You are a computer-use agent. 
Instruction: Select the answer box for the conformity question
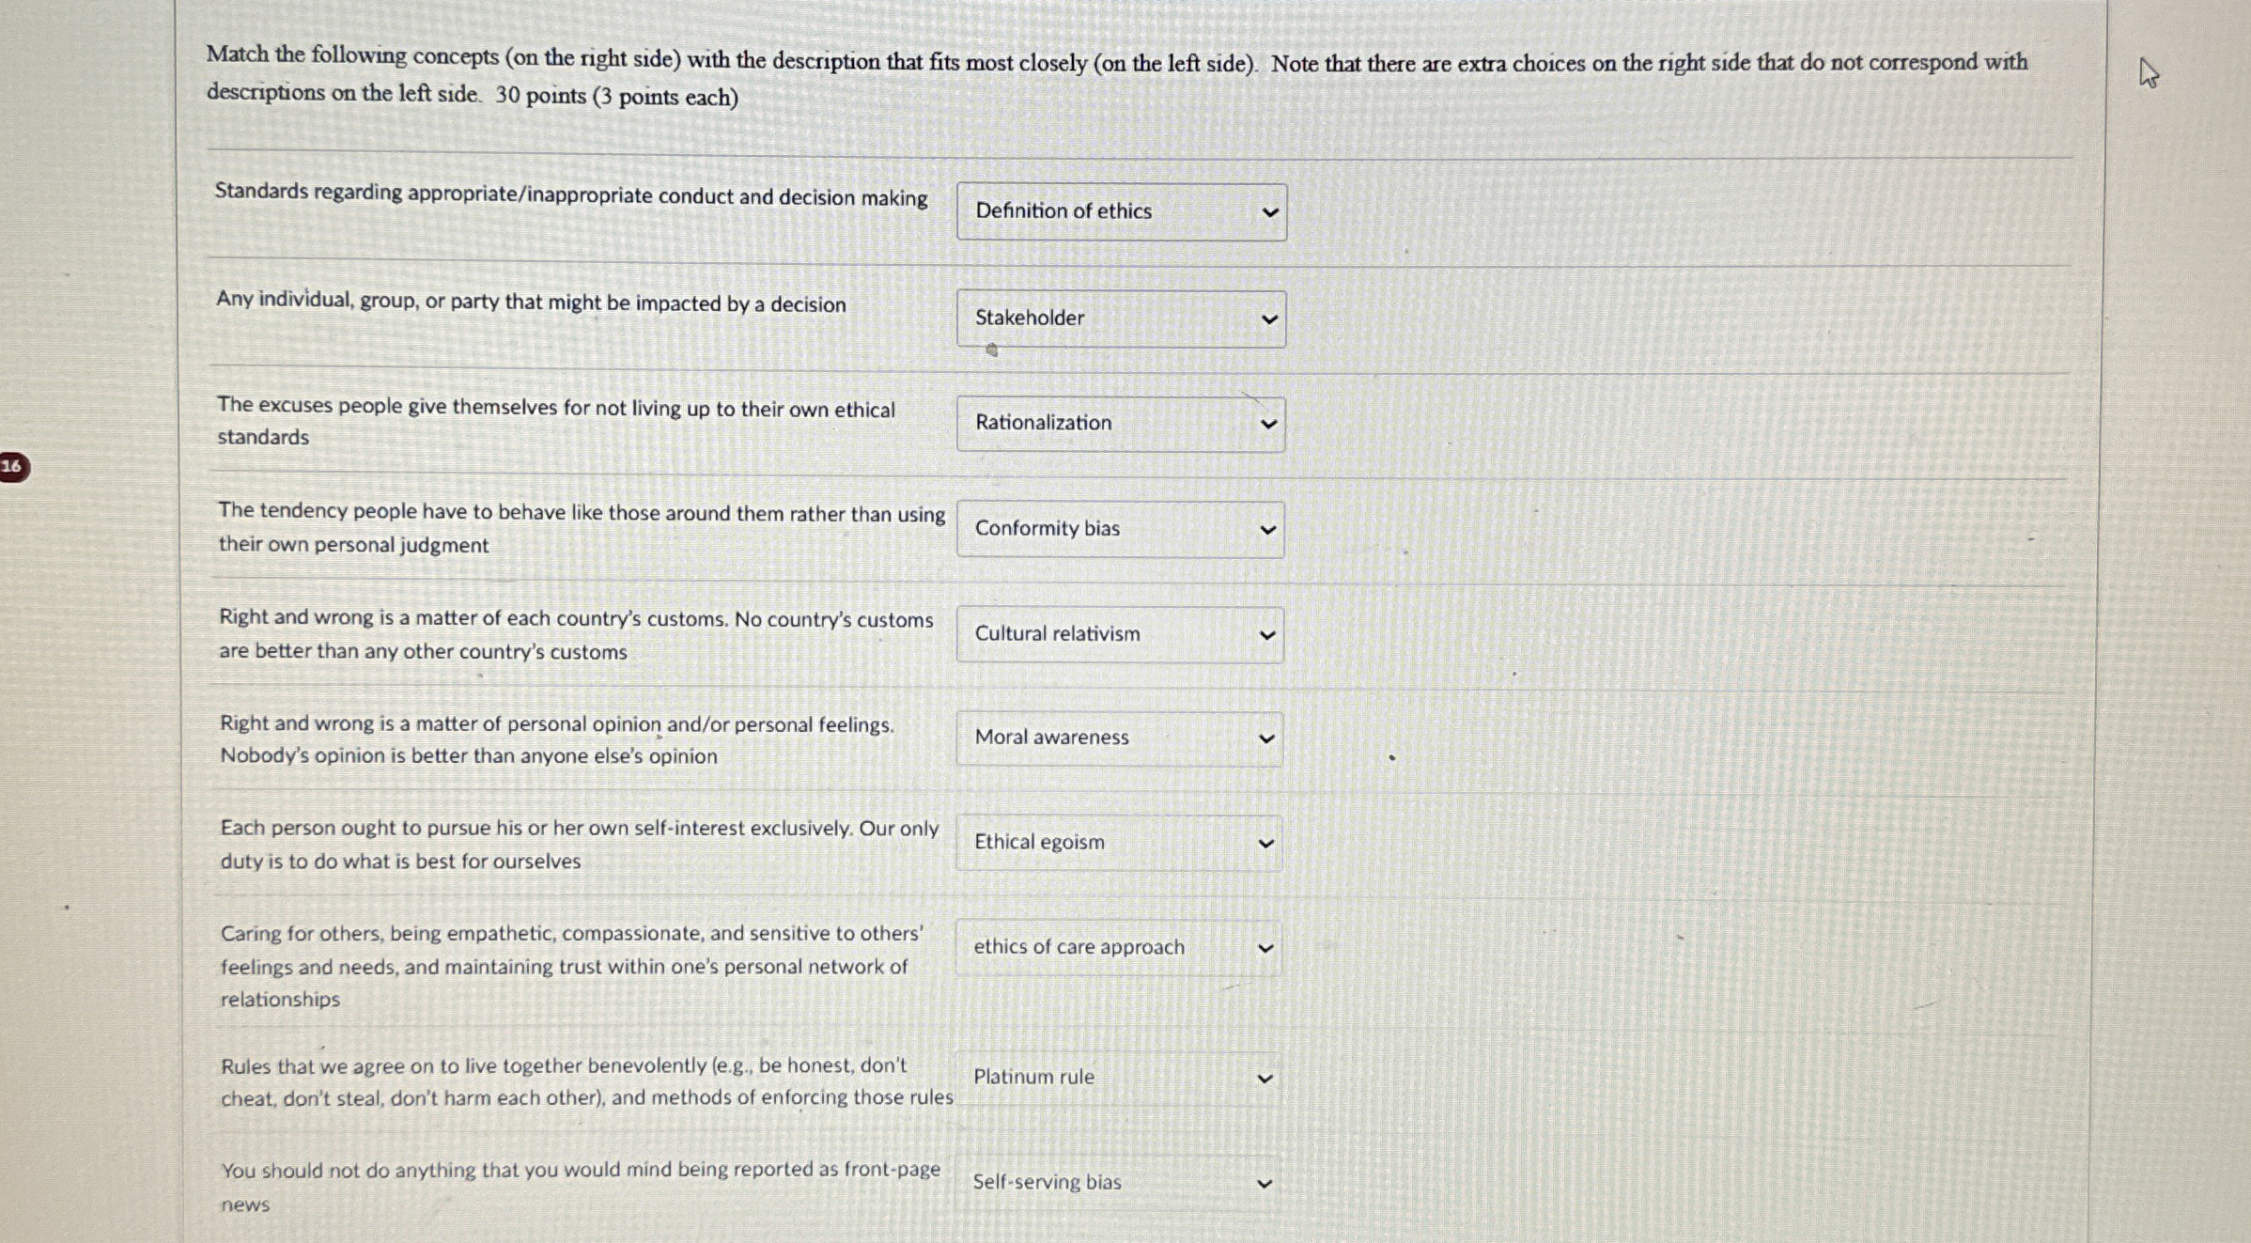[x=1120, y=529]
